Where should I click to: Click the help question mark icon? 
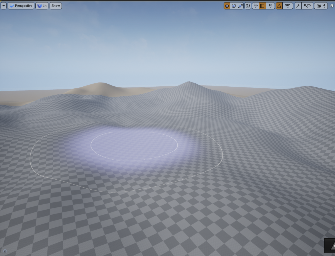[5, 251]
